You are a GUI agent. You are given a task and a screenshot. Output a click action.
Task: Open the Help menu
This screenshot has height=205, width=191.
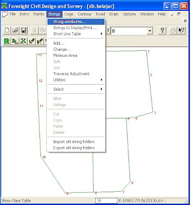162,14
